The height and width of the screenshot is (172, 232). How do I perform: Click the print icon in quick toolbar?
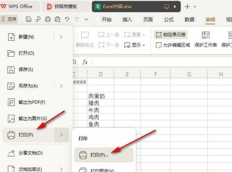point(48,19)
